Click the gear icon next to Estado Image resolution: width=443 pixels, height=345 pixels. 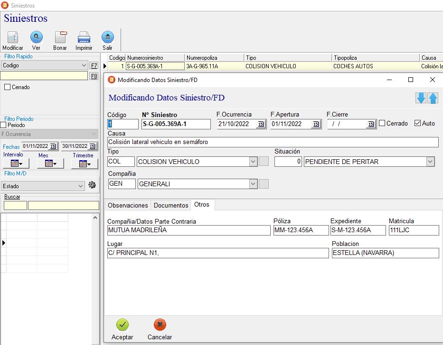[x=92, y=185]
